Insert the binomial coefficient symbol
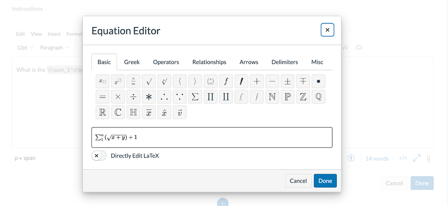Screen dimensions: 448x206 (x=210, y=81)
